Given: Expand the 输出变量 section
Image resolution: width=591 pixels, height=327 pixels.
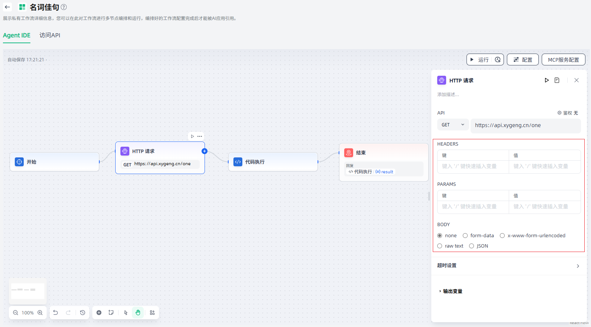Looking at the screenshot, I should click(x=451, y=291).
